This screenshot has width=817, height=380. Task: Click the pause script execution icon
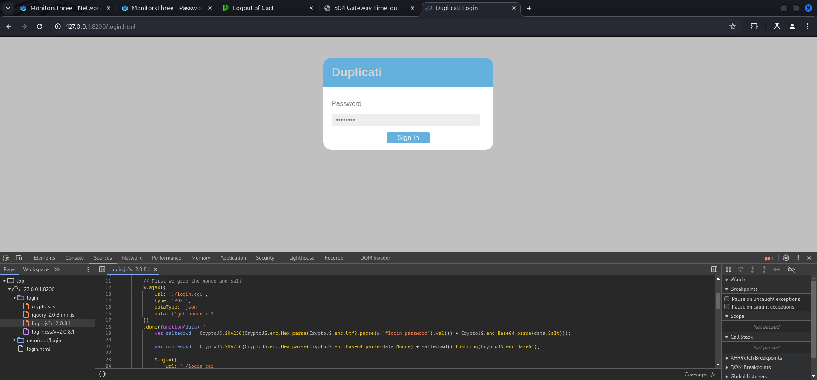click(x=728, y=269)
